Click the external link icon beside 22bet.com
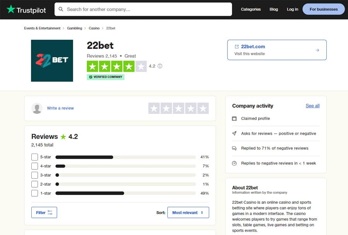This screenshot has height=235, width=348. pos(237,47)
